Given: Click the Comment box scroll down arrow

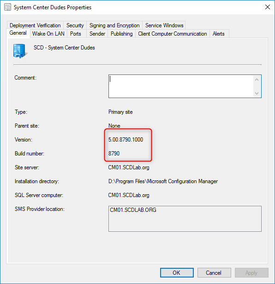Looking at the screenshot, I should (257, 93).
